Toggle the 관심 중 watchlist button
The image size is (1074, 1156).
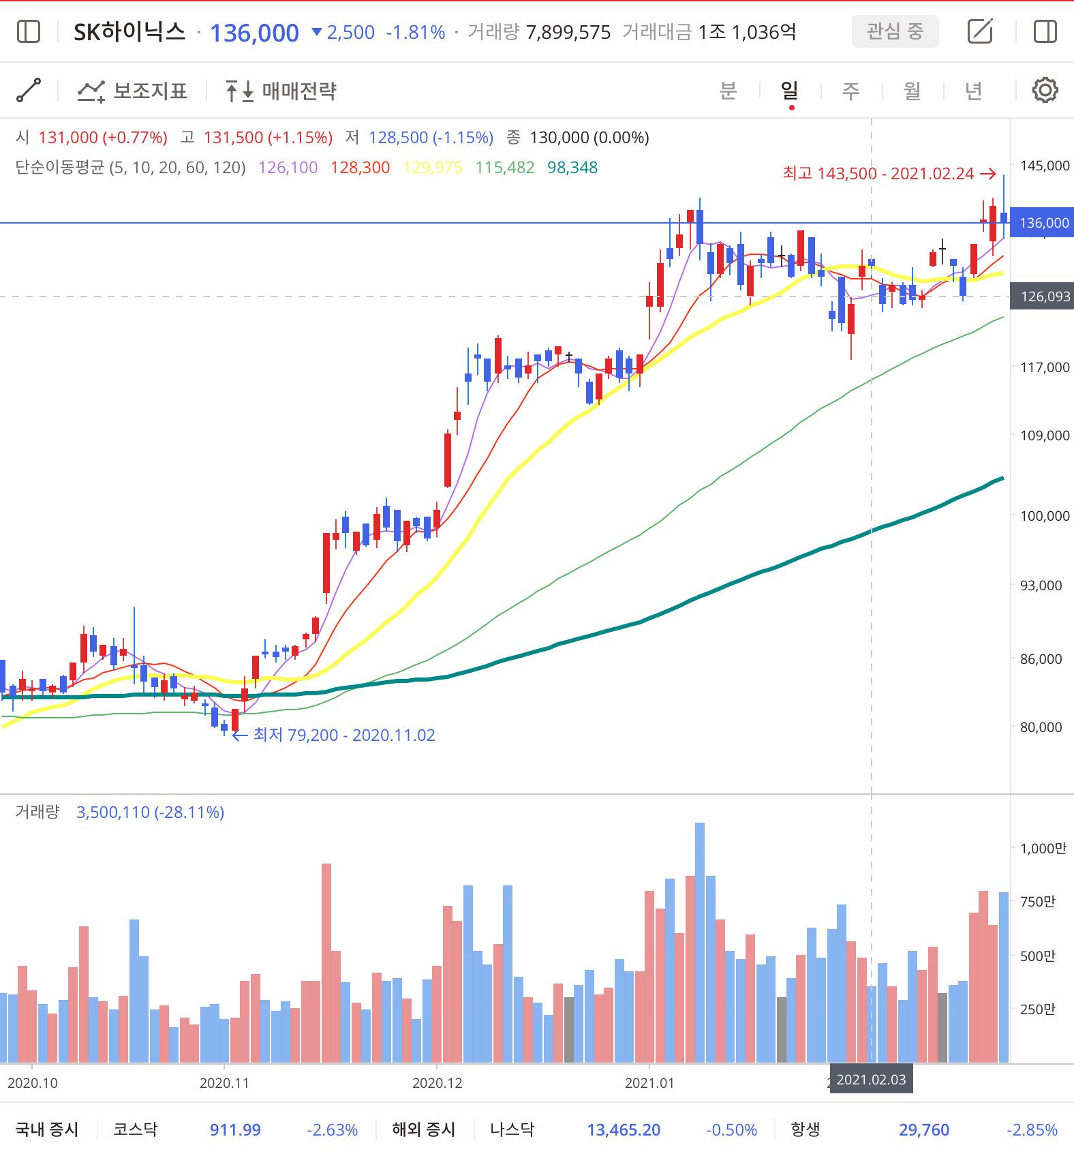click(x=895, y=31)
